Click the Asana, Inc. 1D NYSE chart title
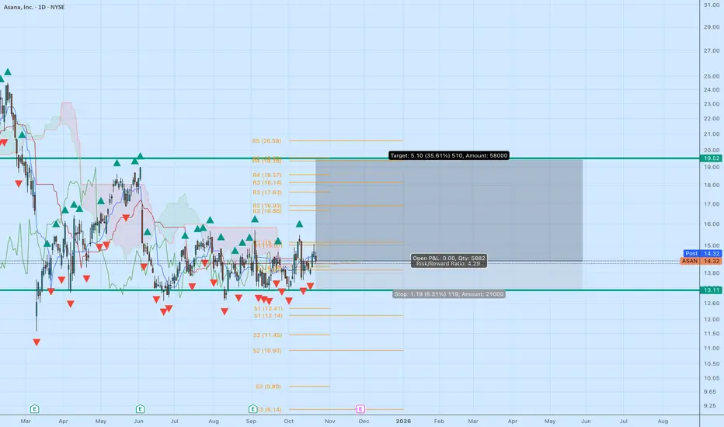The width and height of the screenshot is (724, 427). 39,8
